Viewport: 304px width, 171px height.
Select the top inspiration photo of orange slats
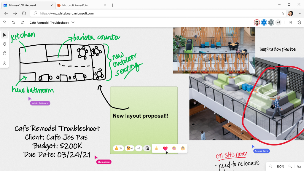(214, 50)
